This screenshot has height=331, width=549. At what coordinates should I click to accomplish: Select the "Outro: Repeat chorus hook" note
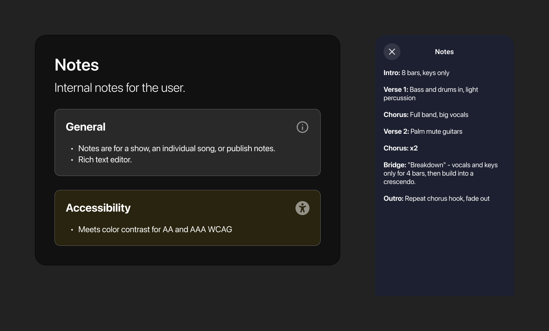436,198
